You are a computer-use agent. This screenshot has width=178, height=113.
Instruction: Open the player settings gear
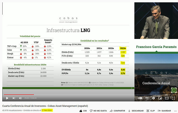pos(153,98)
